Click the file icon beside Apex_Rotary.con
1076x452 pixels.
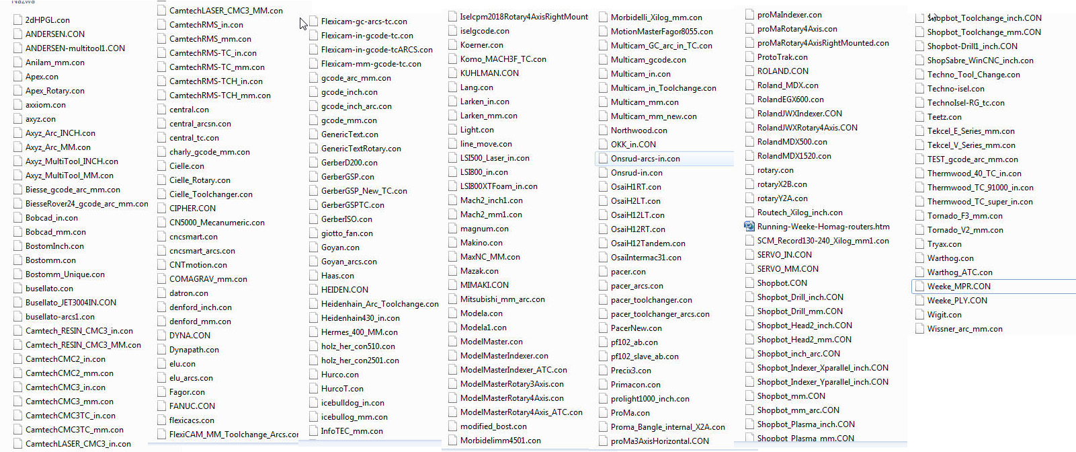click(x=18, y=91)
